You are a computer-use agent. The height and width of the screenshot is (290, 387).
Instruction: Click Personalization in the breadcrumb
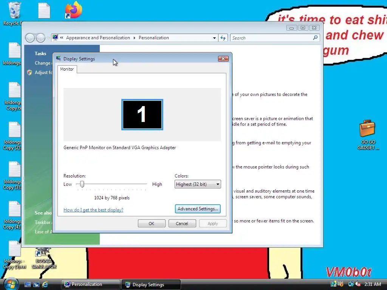click(154, 38)
